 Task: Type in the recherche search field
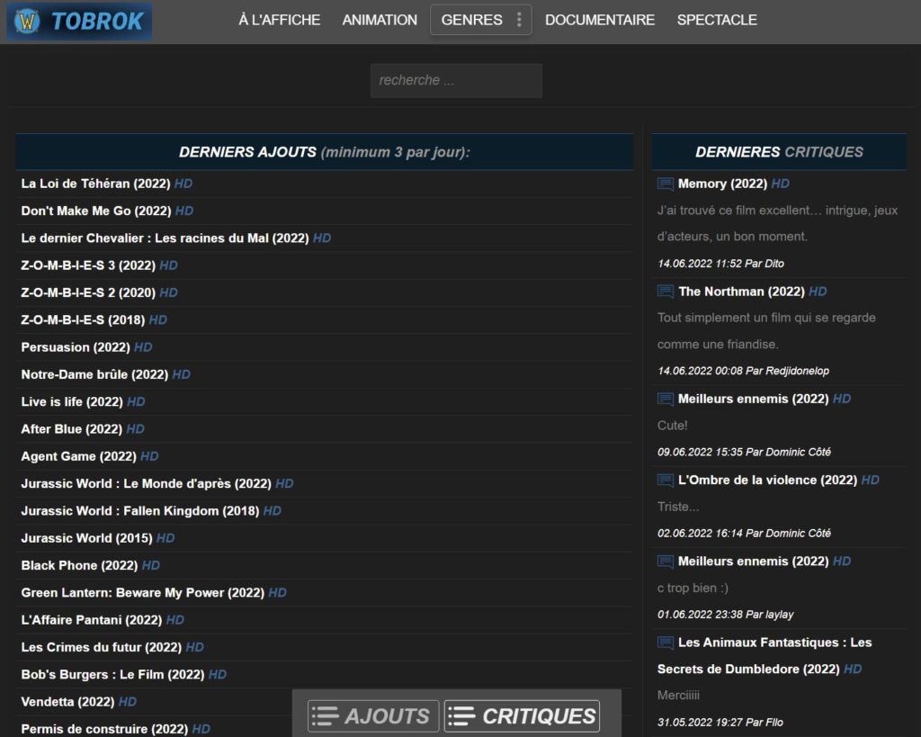coord(456,80)
